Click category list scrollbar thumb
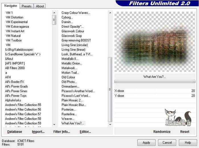Screen dimensions: 199x148 (x=54, y=20)
